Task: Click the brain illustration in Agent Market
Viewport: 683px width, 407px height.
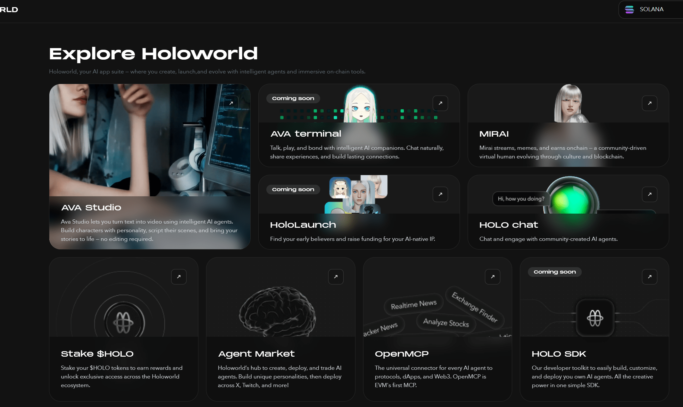Action: point(277,311)
